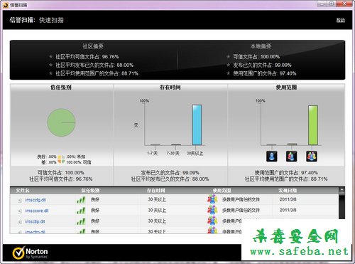This screenshot has width=355, height=264.
Task: Click the Norton by Symantec logo
Action: tap(30, 253)
